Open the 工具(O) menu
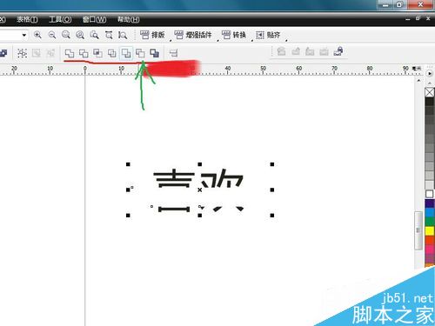 pos(60,19)
